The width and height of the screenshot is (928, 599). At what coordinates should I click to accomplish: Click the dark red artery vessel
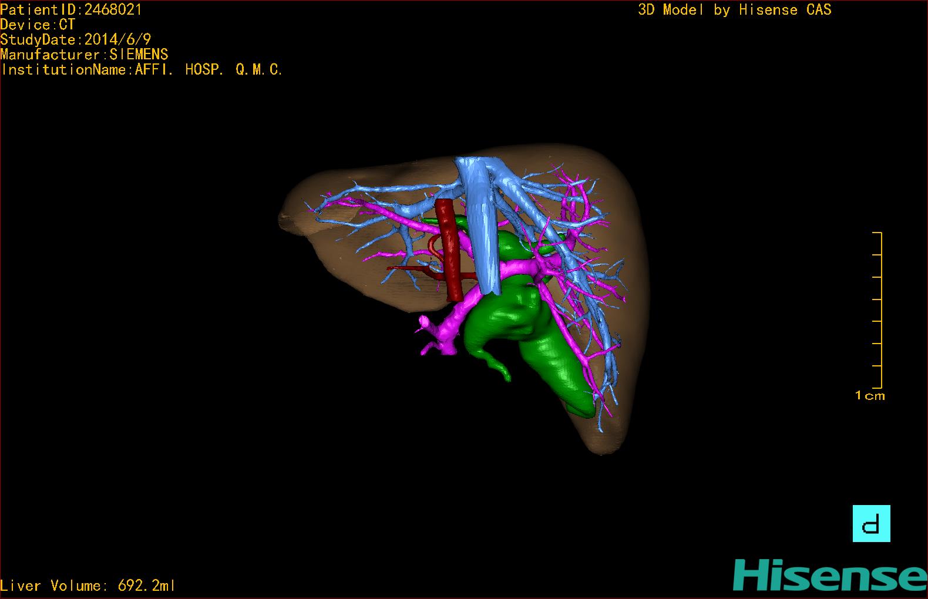coord(450,251)
